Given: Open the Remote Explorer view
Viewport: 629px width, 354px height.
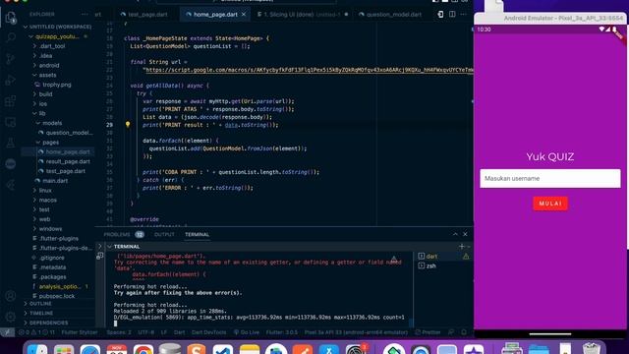Looking at the screenshot, I should point(11,122).
